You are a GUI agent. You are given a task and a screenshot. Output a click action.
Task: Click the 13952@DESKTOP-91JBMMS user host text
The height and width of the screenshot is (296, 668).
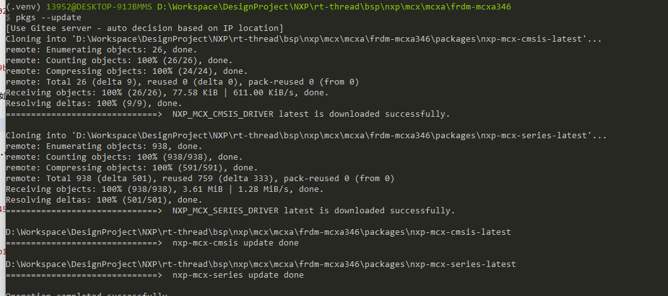[x=90, y=6]
